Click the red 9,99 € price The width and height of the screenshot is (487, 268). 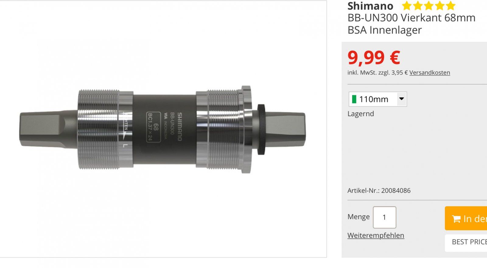point(373,58)
